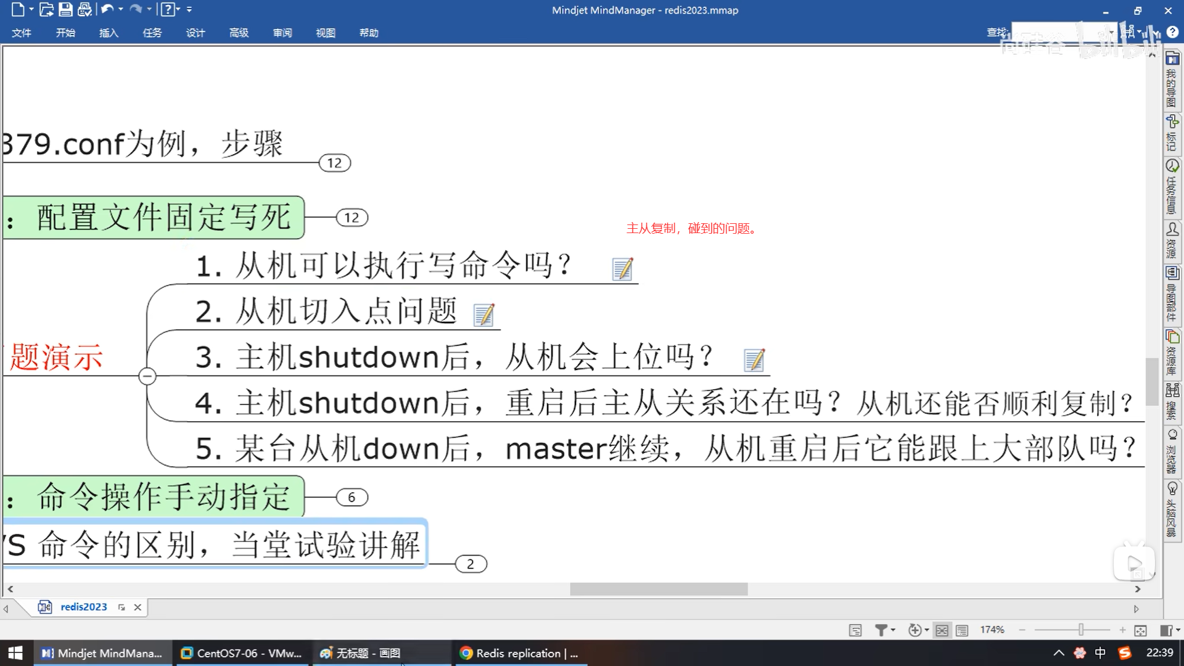The image size is (1184, 666).
Task: Collapse the 题演示 branch with minus toggle
Action: [147, 376]
